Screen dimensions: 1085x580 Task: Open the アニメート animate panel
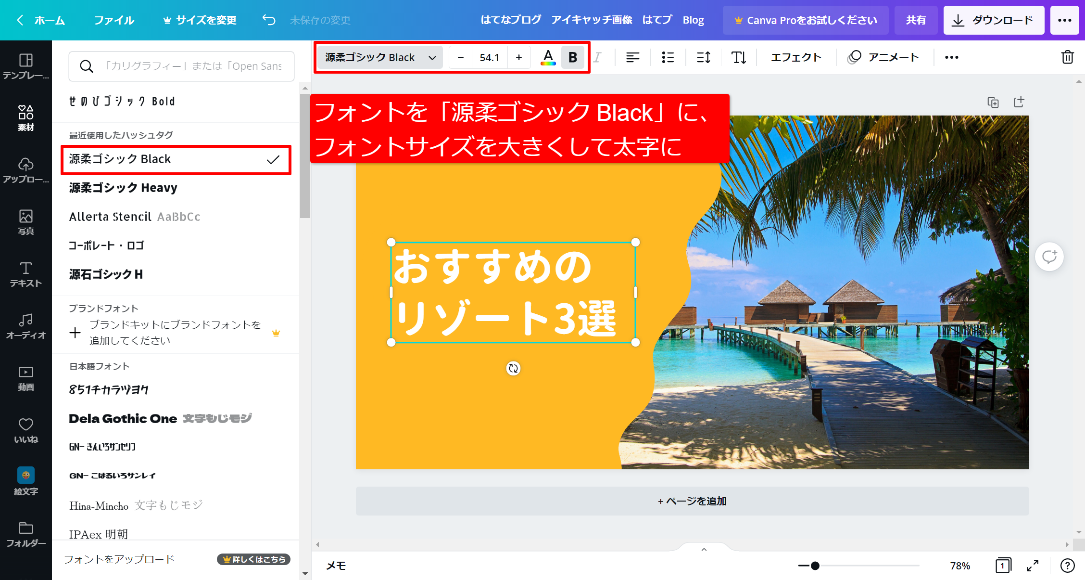(x=883, y=57)
